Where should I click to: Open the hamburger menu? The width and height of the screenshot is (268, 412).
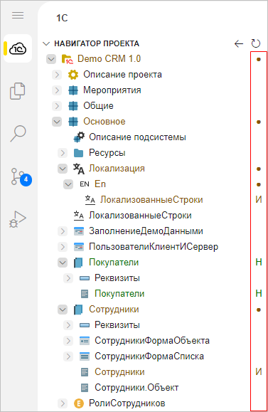(x=18, y=15)
